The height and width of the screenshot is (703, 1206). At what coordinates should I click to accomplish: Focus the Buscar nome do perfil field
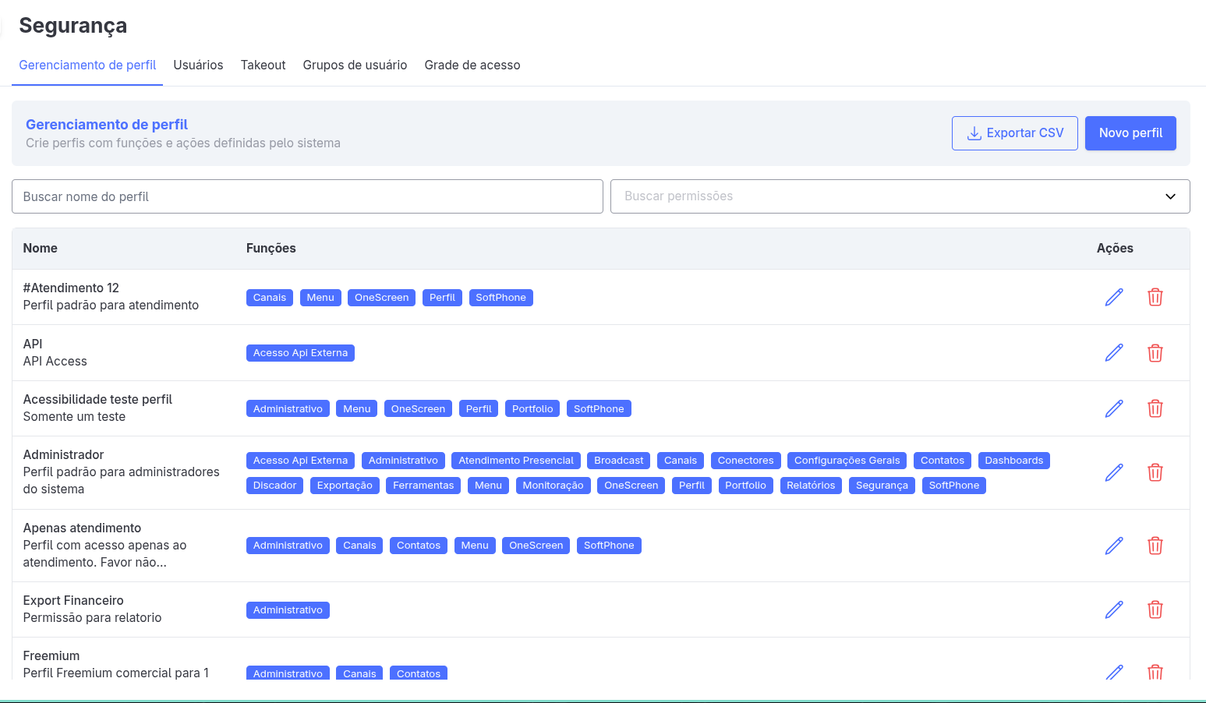tap(307, 196)
